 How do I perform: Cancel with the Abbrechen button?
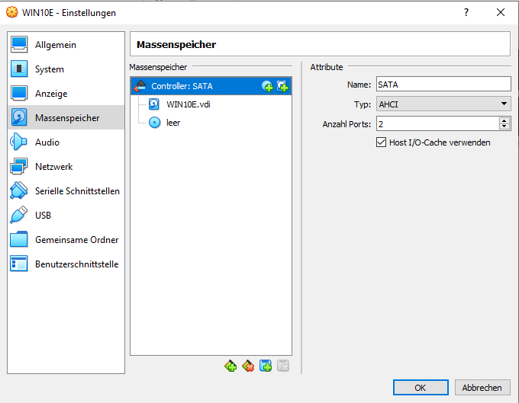482,388
